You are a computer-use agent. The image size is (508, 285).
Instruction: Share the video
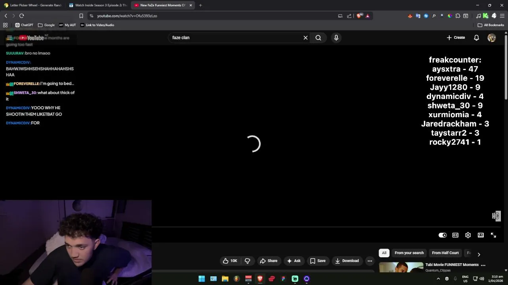coord(269,261)
